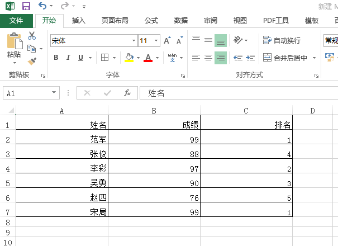Select column B header
The height and width of the screenshot is (246, 338).
pos(154,111)
